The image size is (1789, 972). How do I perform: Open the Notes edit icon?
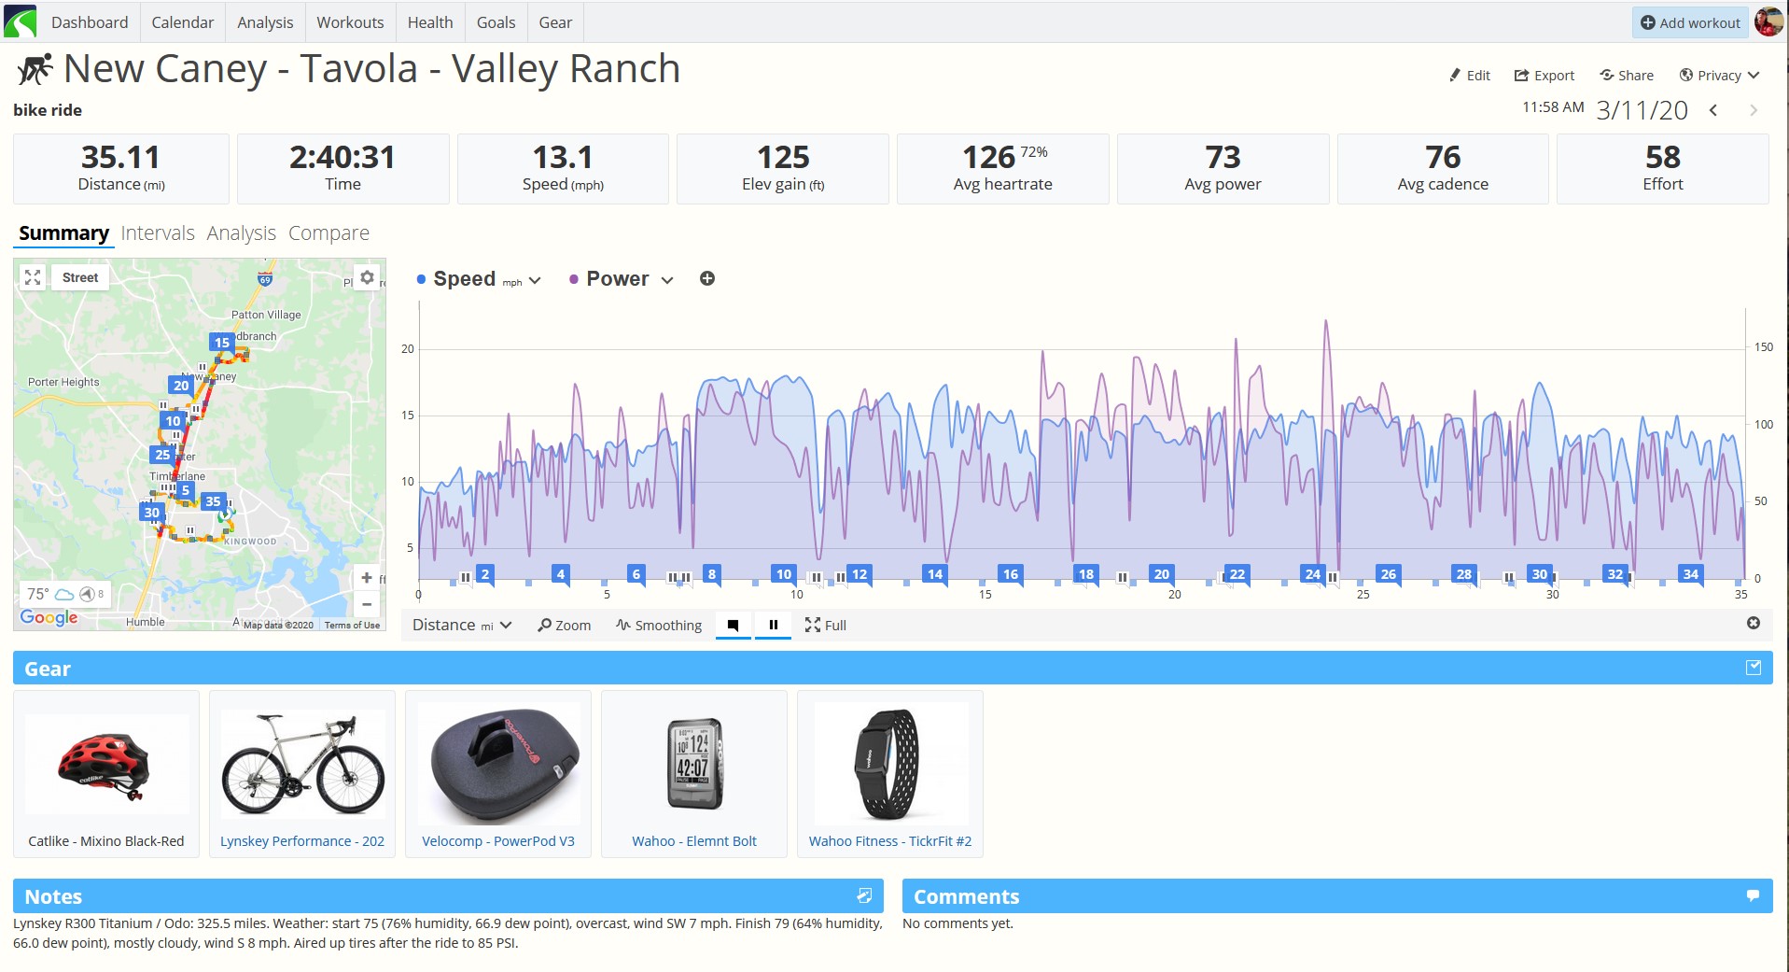pyautogui.click(x=864, y=896)
